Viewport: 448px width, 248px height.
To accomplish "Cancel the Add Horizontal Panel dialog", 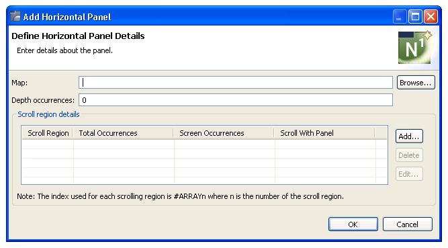I will pos(408,224).
